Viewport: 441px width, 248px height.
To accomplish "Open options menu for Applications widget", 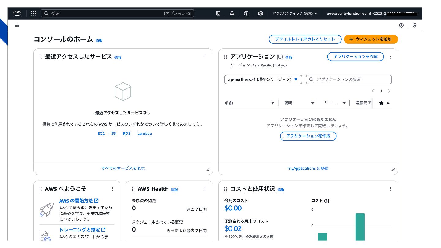I will coord(390,57).
